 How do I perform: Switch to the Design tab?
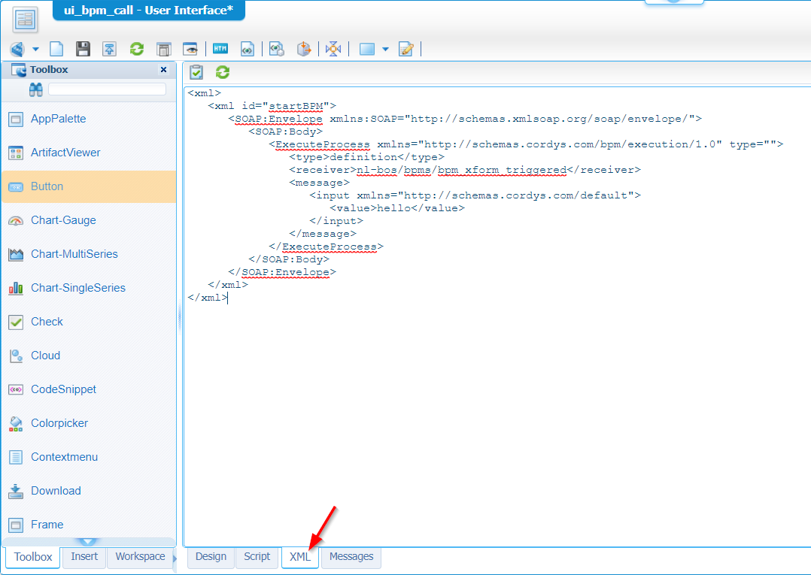(x=211, y=557)
